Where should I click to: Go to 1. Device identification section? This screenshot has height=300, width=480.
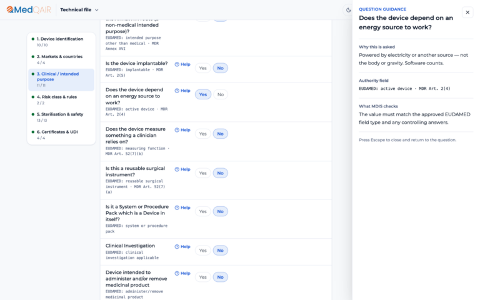tap(61, 42)
